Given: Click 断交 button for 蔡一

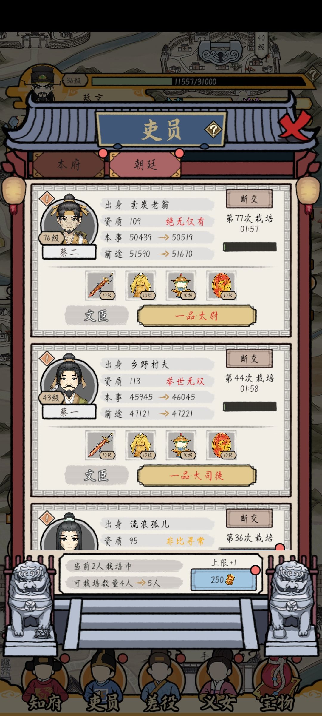Looking at the screenshot, I should coord(249,359).
